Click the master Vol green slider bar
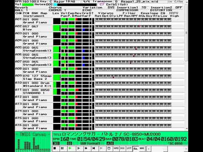 pos(28,5)
